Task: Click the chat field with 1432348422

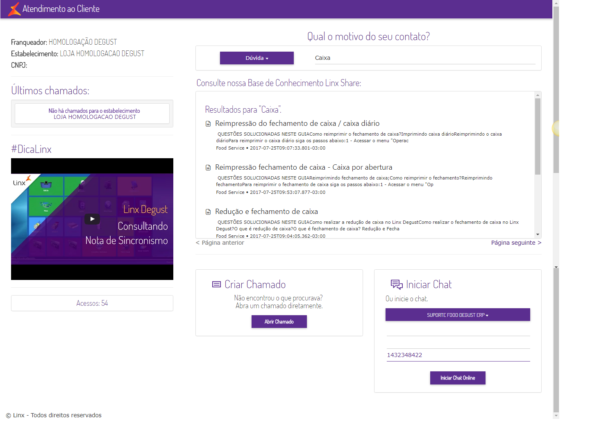Action: coord(458,355)
